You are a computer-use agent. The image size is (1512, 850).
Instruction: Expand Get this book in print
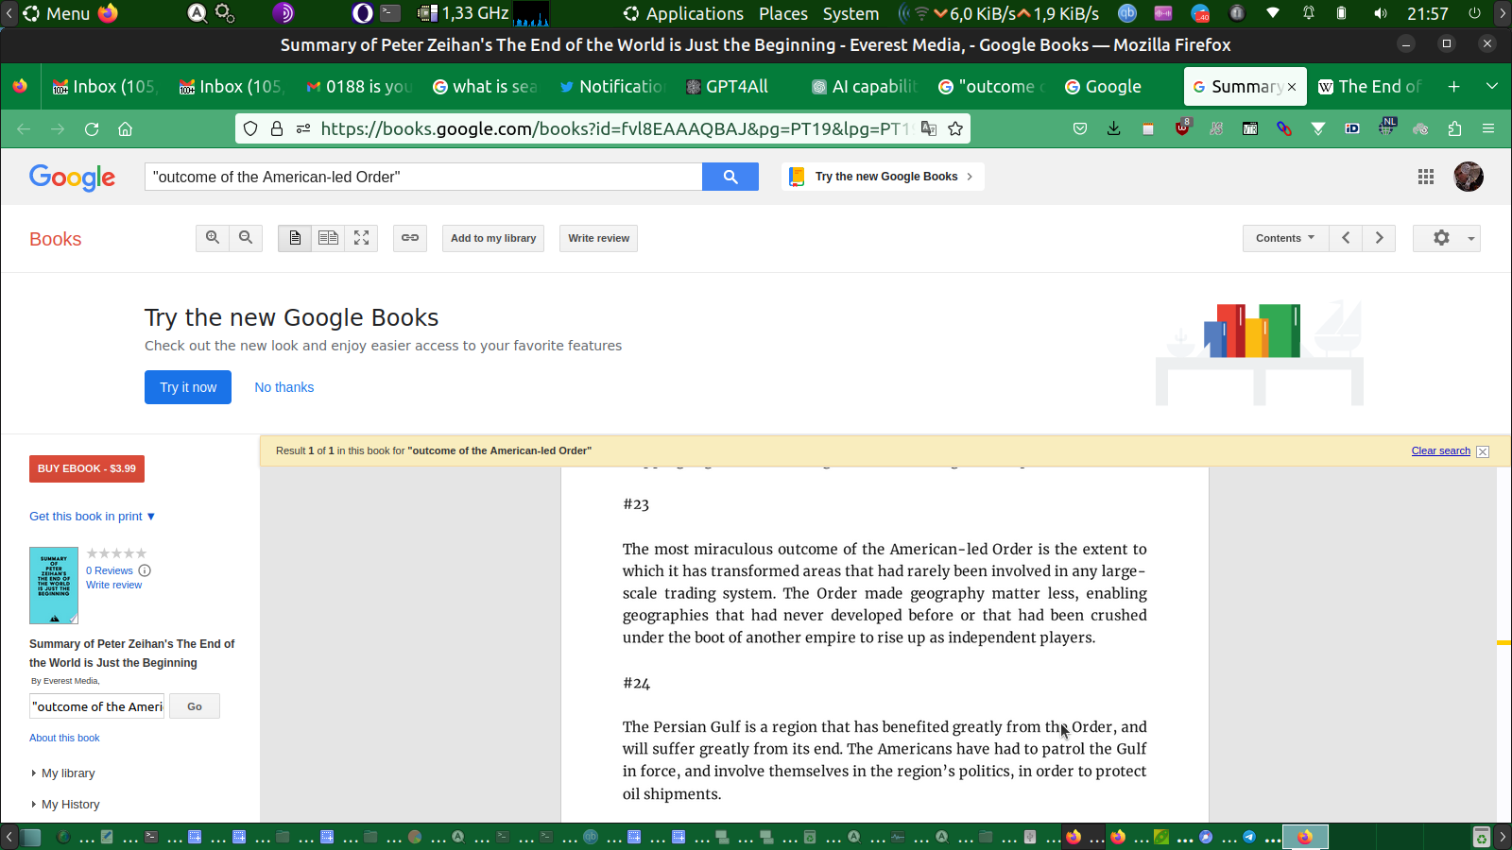point(92,517)
